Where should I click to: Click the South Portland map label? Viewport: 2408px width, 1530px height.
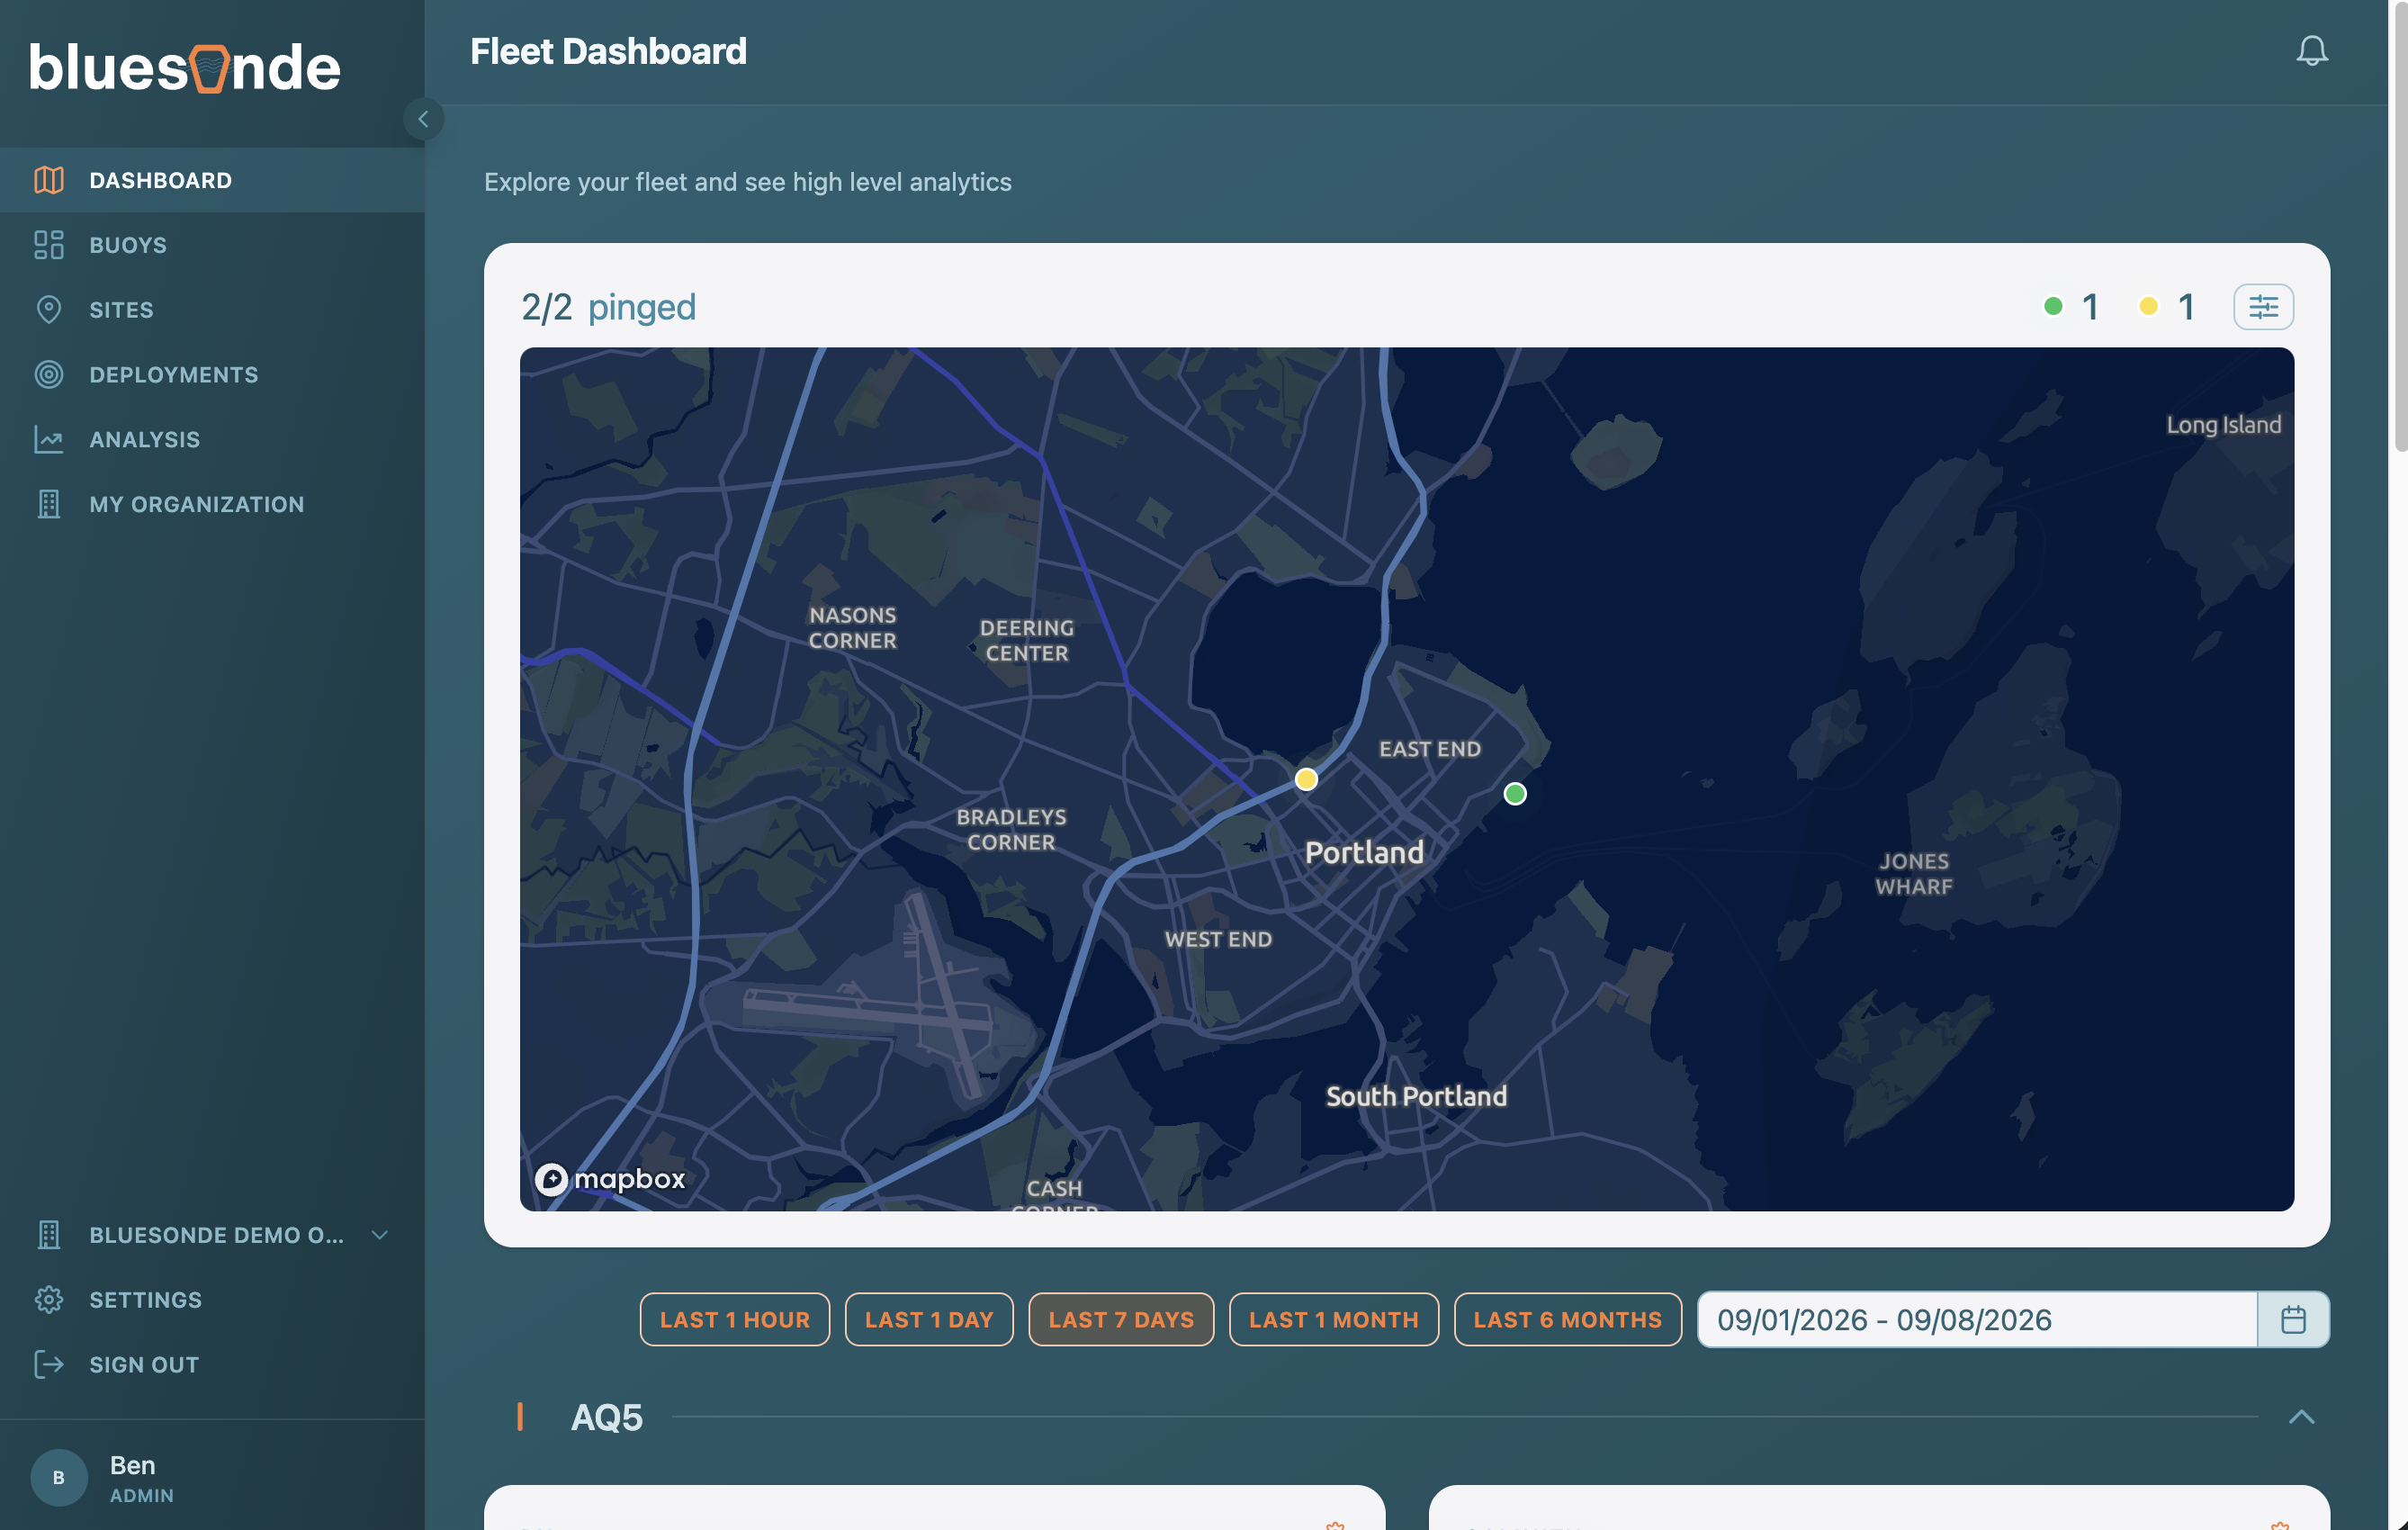(1416, 1096)
